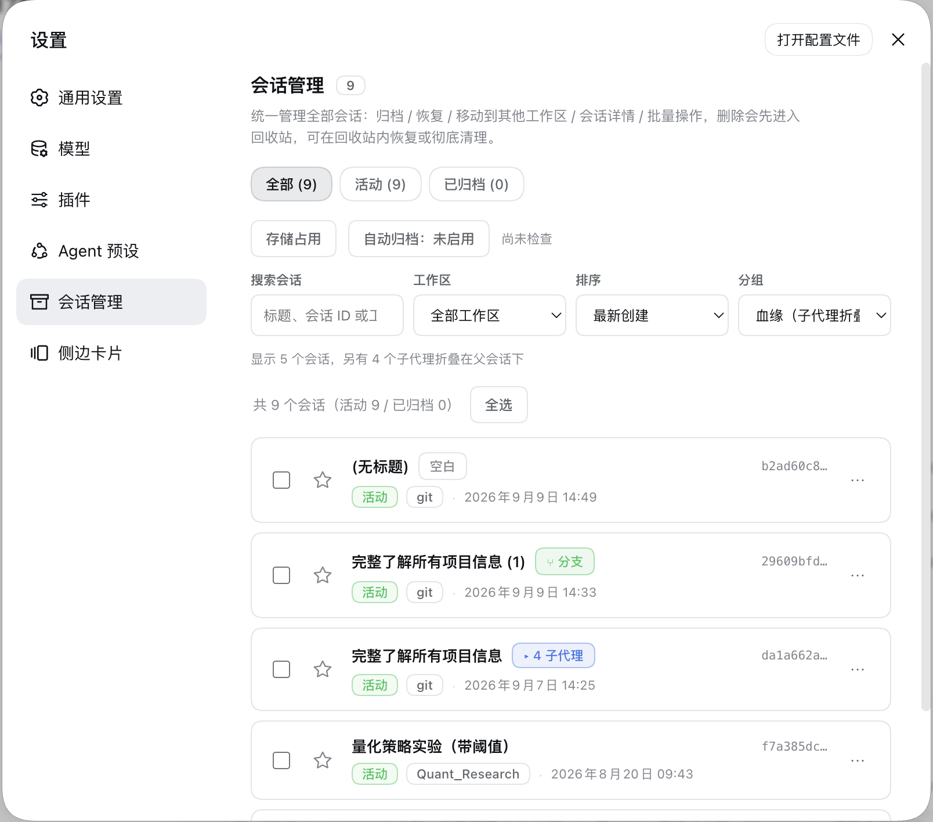Click session ID b2ad60c8…
The height and width of the screenshot is (822, 933).
click(794, 466)
